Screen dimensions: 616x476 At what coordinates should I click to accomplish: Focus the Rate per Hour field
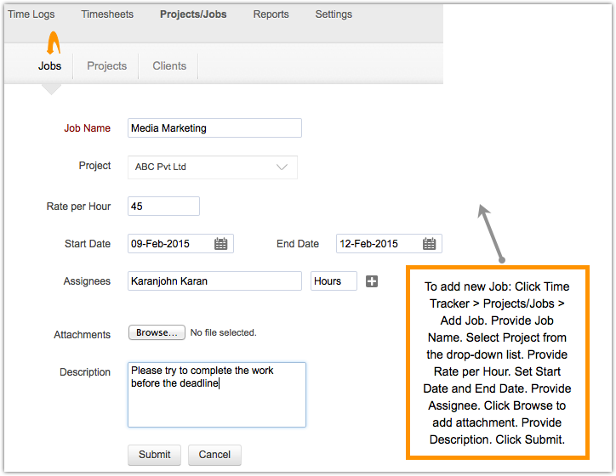[x=163, y=206]
